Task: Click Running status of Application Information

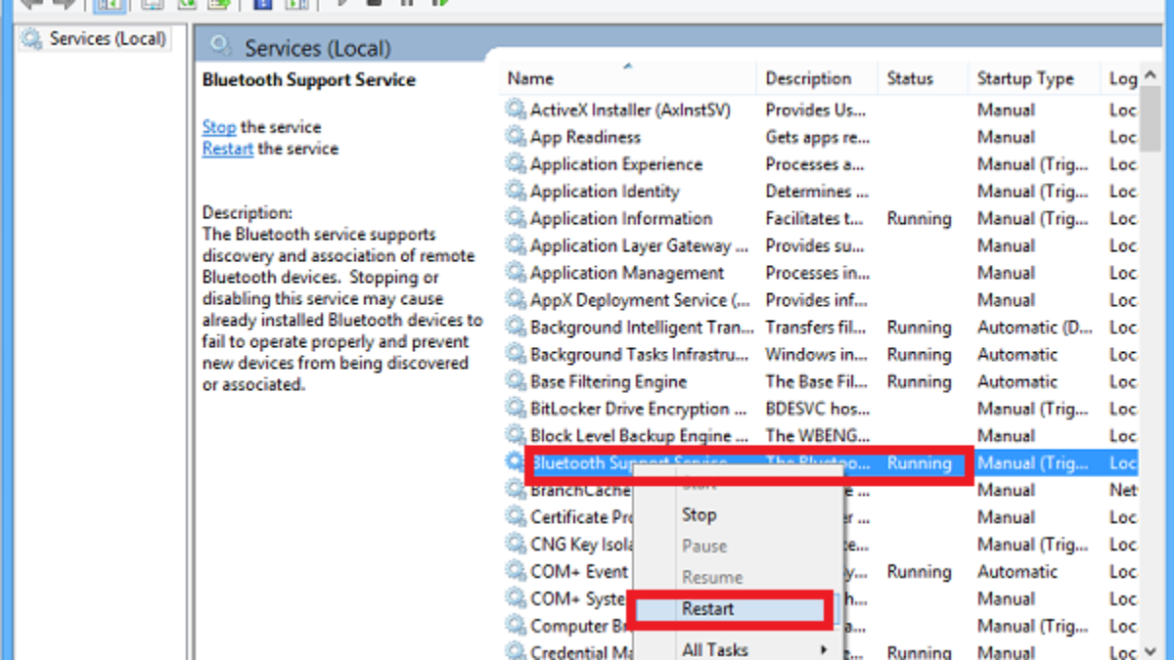Action: click(919, 218)
